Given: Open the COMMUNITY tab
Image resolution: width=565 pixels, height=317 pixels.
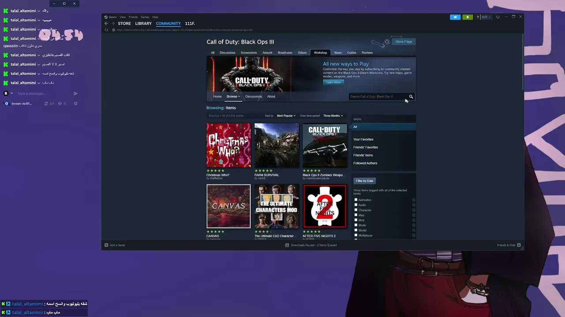Looking at the screenshot, I should [x=168, y=23].
